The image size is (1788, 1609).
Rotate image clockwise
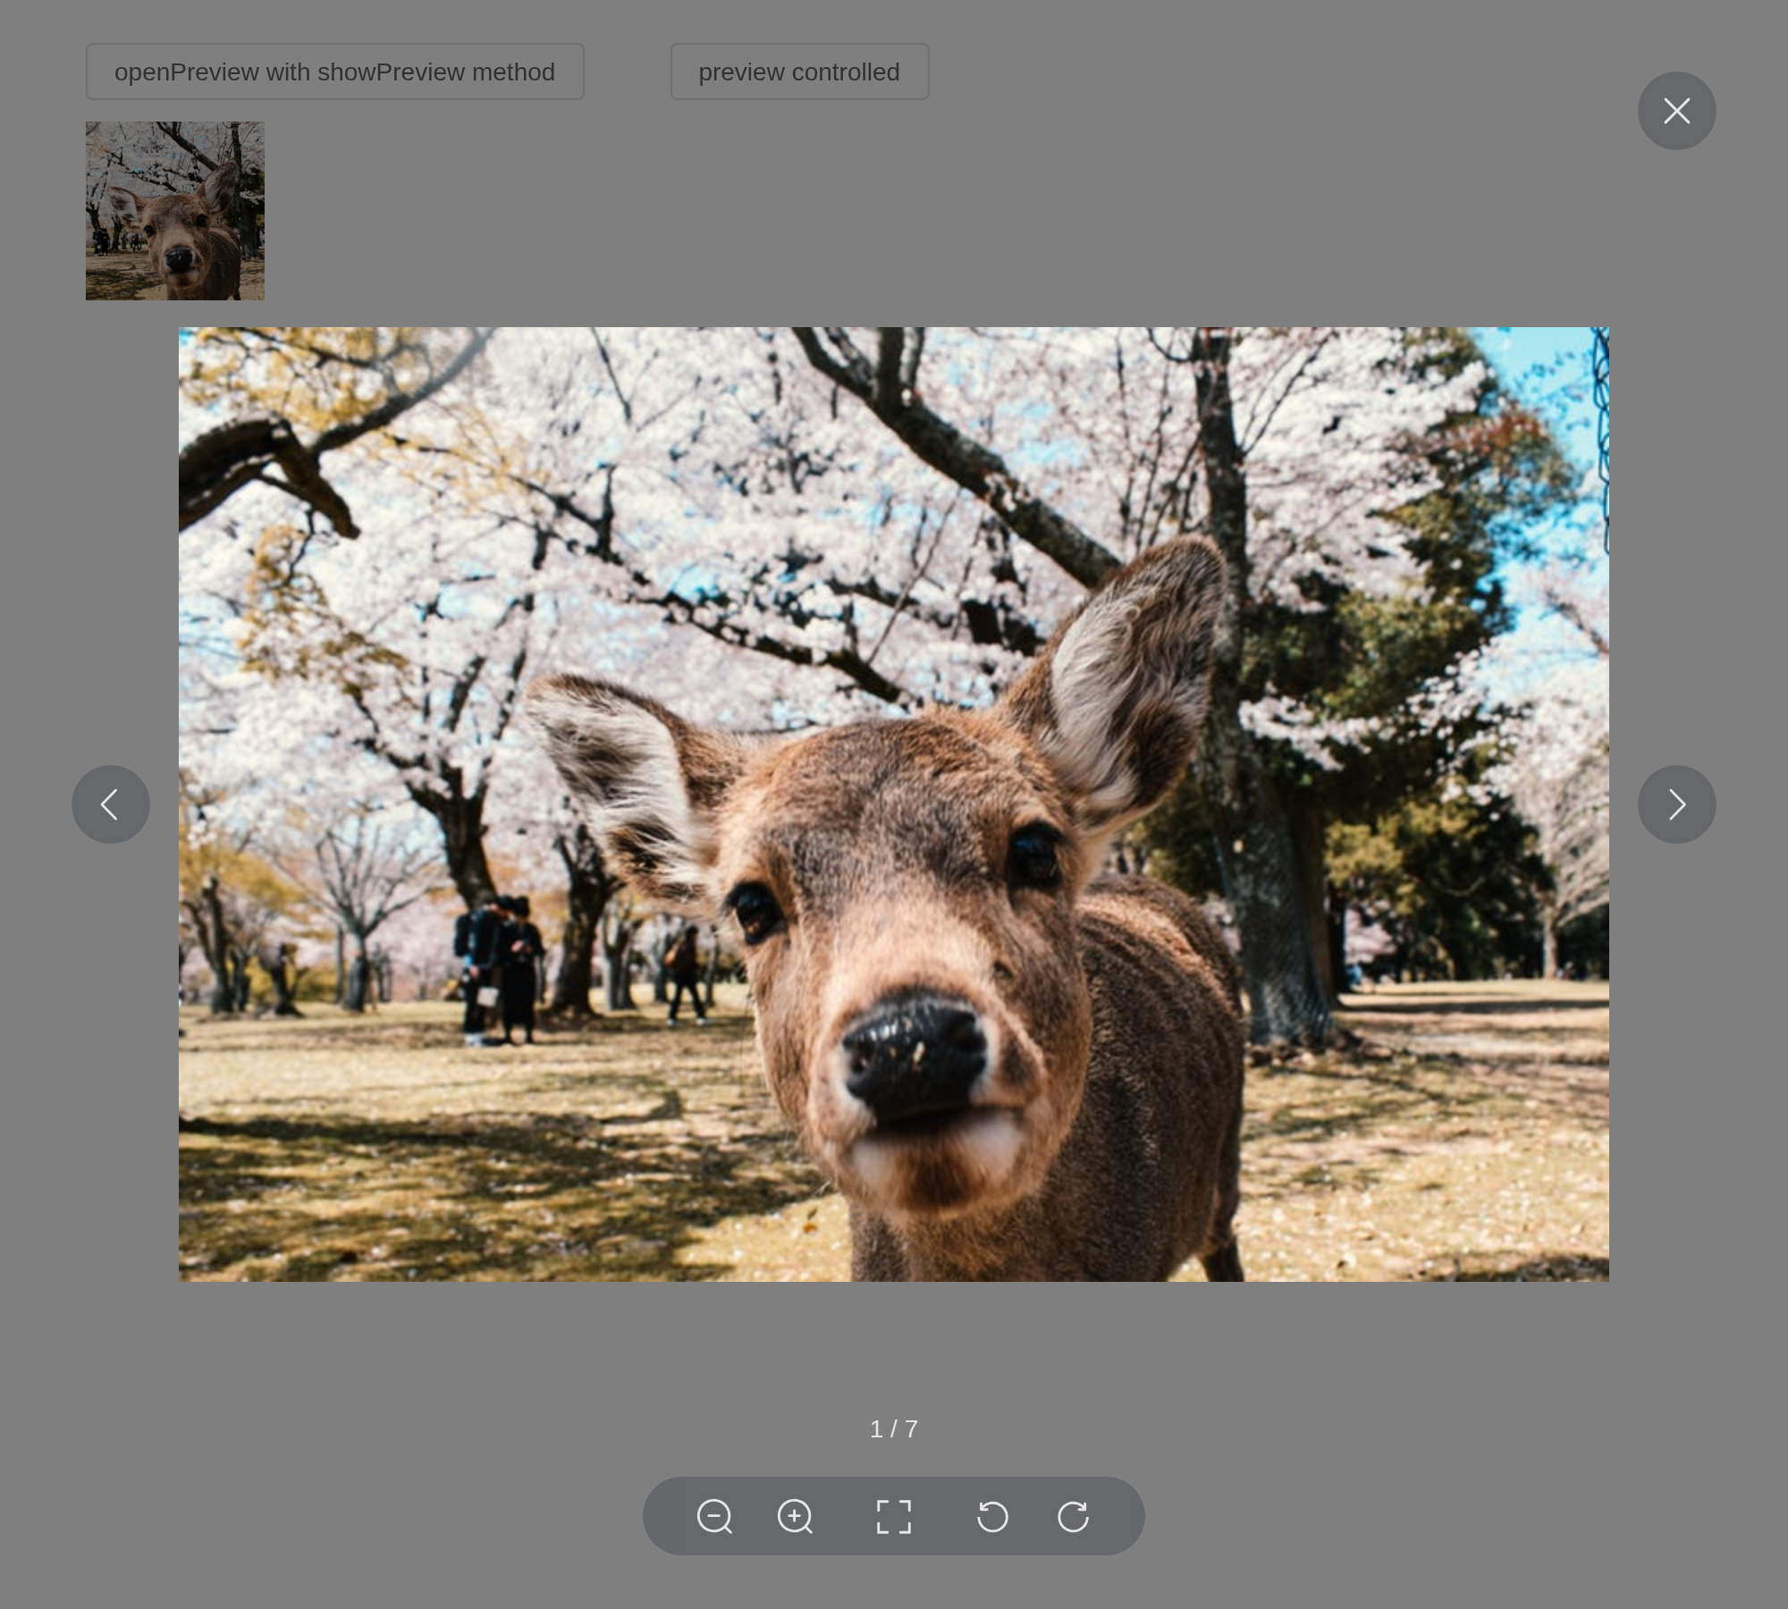[1073, 1516]
